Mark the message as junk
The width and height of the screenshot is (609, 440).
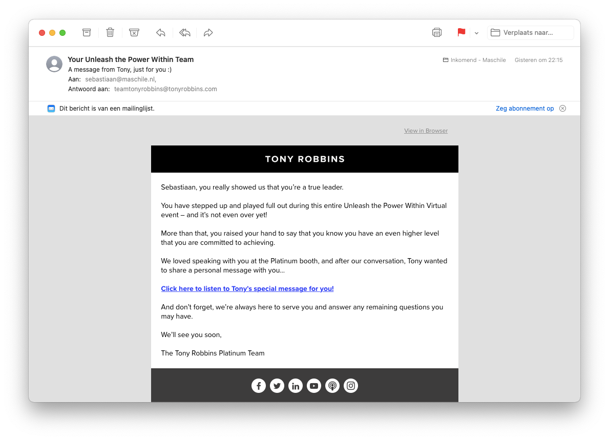pyautogui.click(x=134, y=33)
